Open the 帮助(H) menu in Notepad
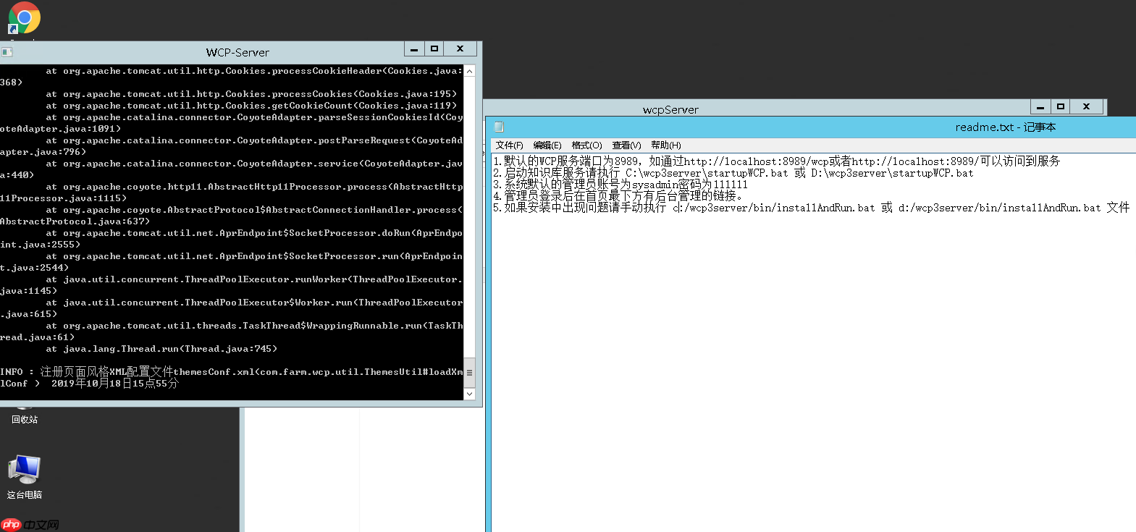This screenshot has width=1136, height=532. pos(665,145)
